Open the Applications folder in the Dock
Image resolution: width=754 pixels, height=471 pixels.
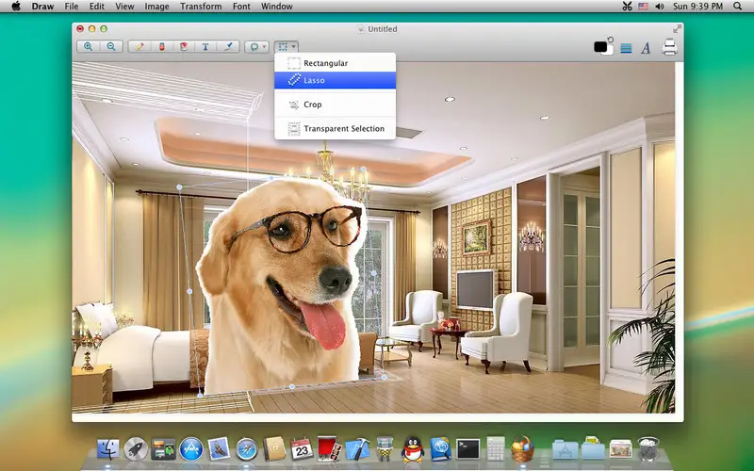point(565,450)
